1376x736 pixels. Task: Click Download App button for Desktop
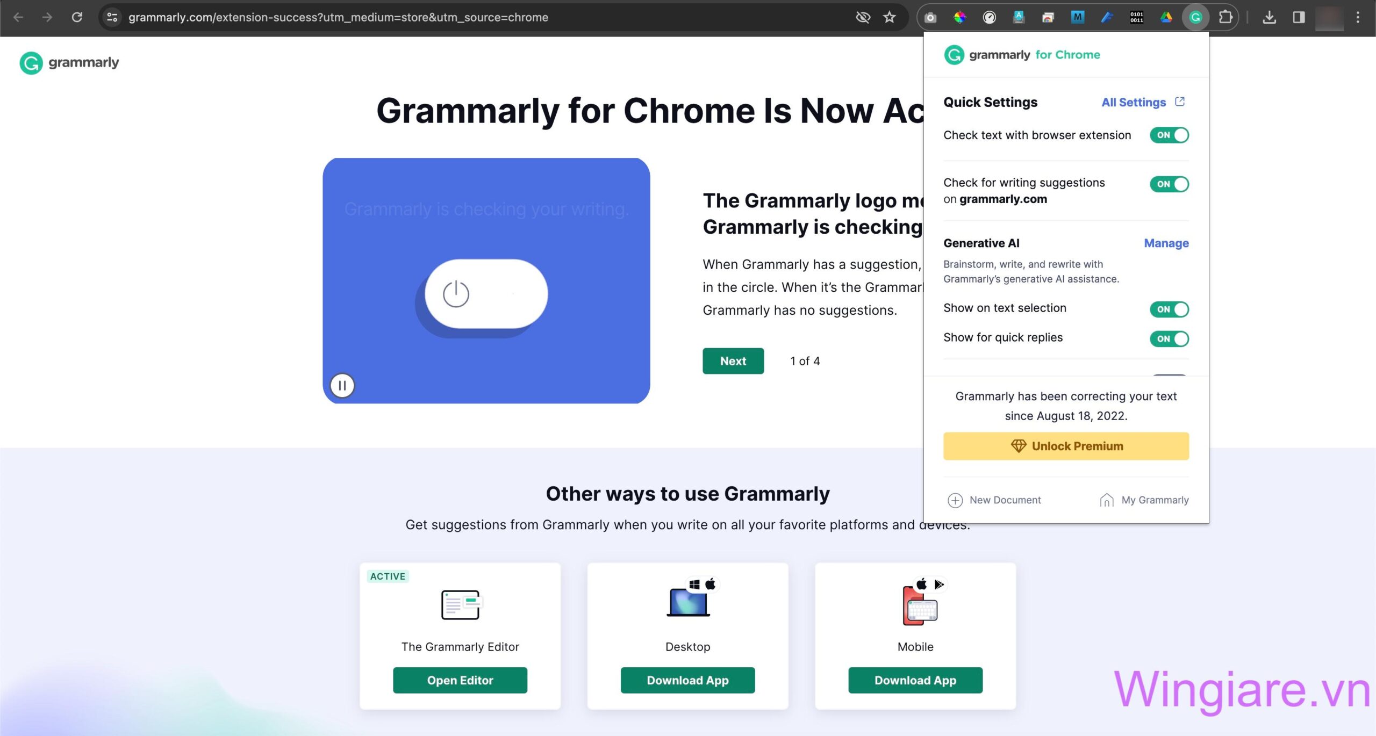coord(688,680)
